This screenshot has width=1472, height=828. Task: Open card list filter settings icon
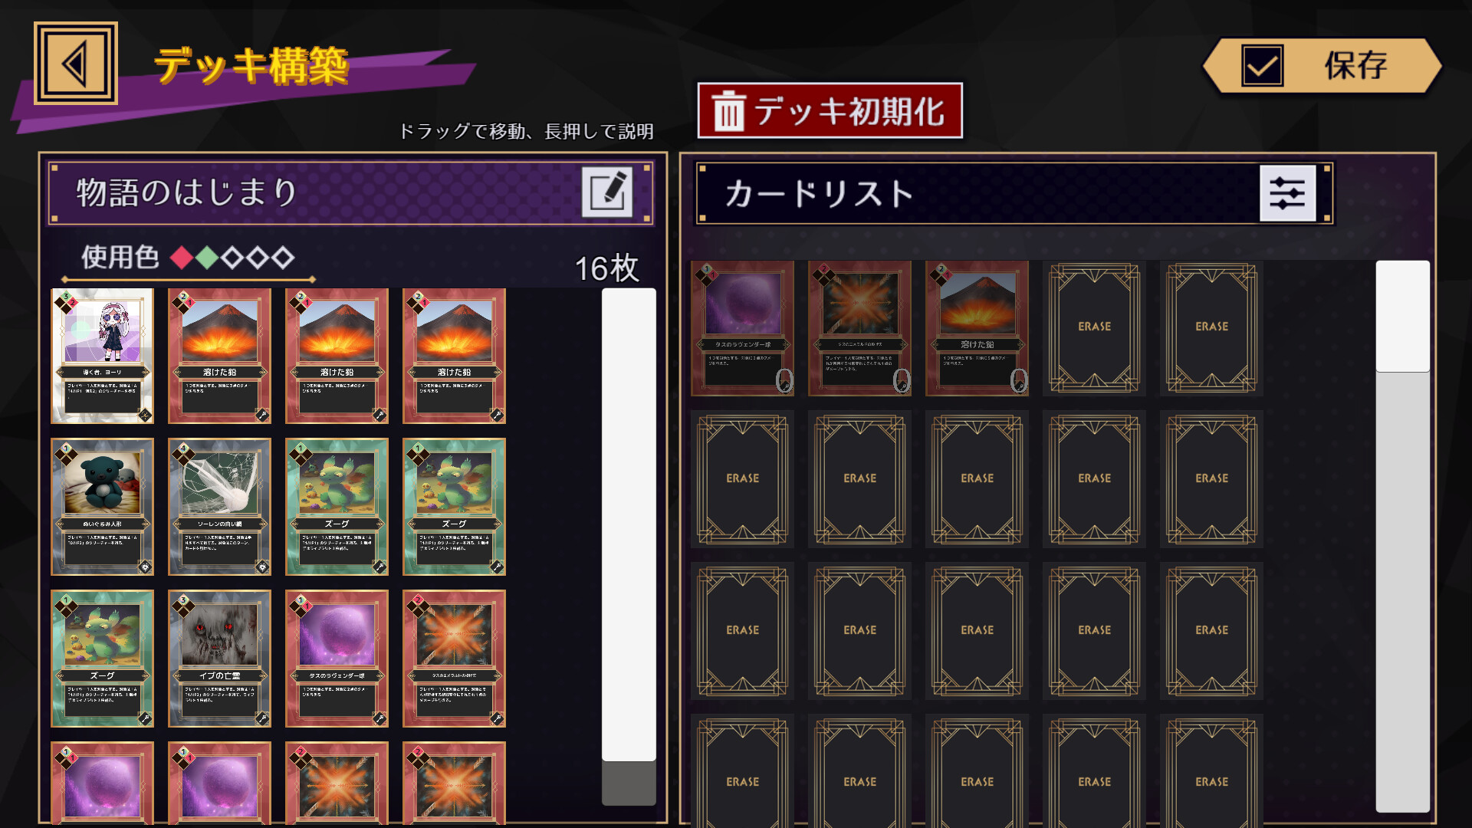(1287, 193)
